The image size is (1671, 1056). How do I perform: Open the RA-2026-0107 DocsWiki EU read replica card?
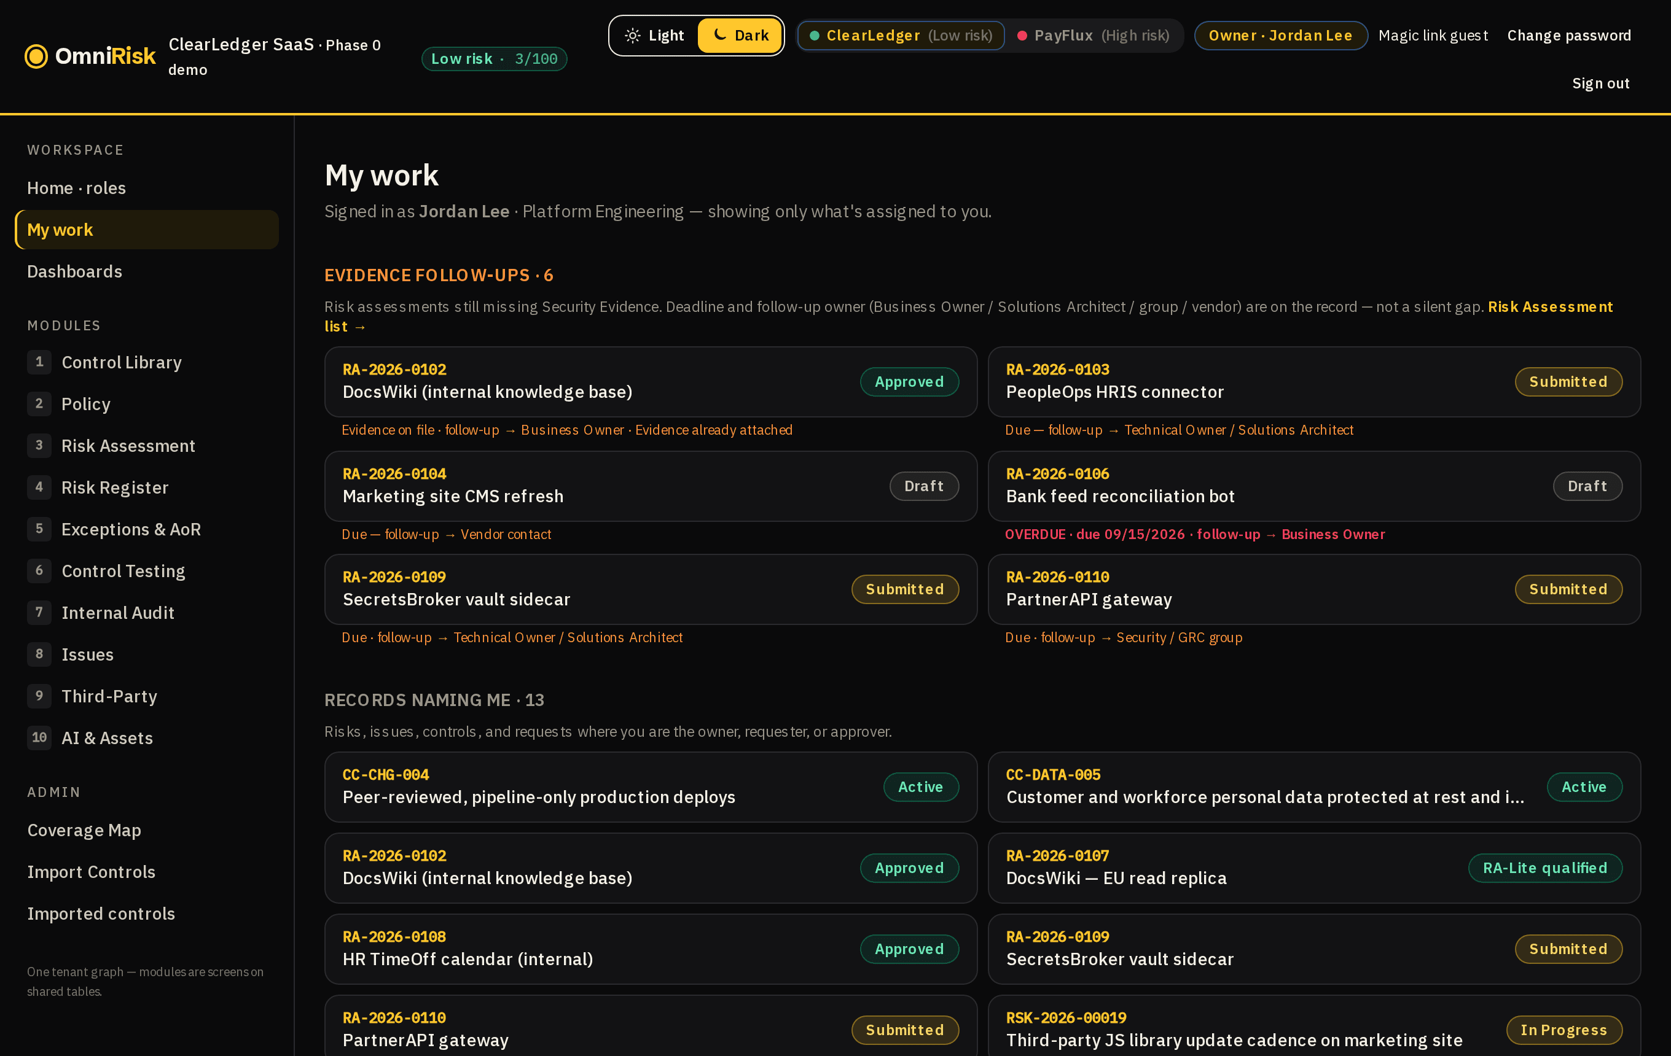pyautogui.click(x=1314, y=868)
